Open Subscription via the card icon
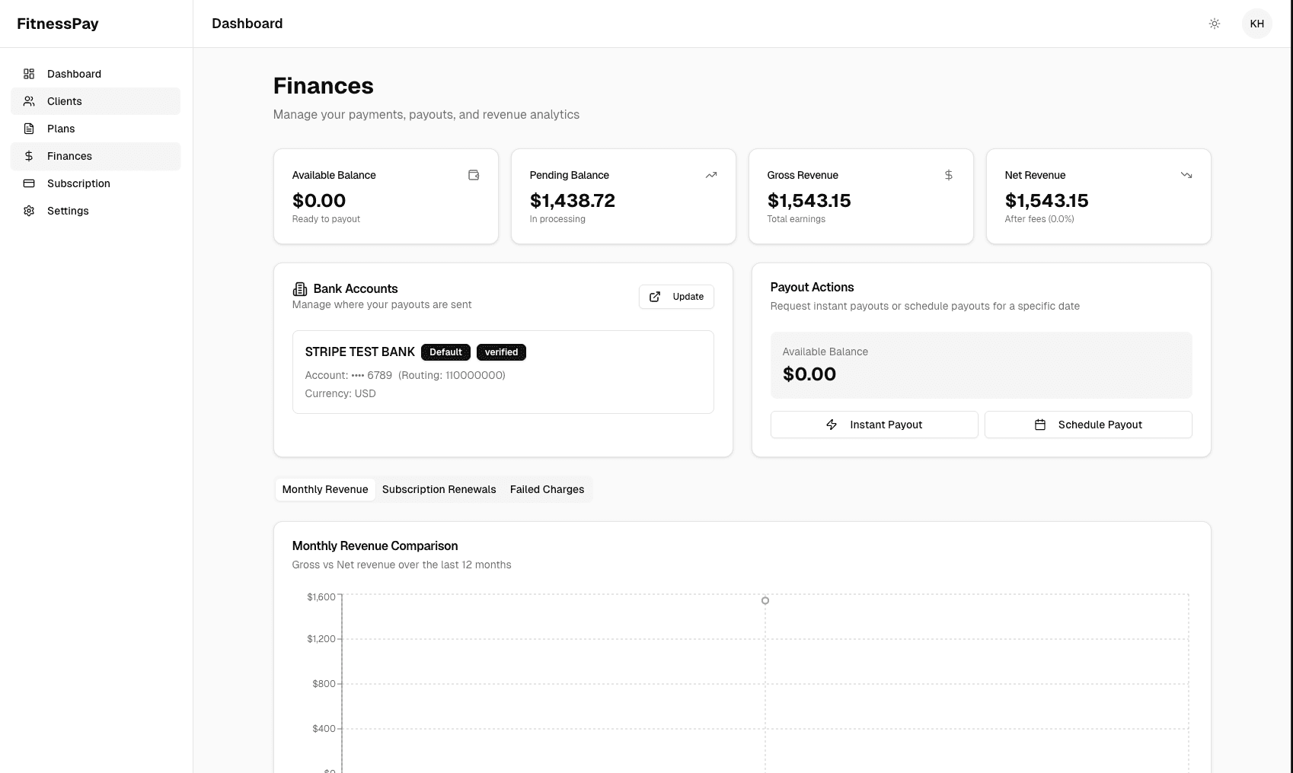 point(29,183)
